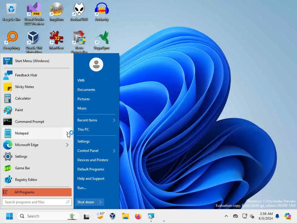Click search magnifier in start menu box
This screenshot has height=223, width=297.
point(68,202)
